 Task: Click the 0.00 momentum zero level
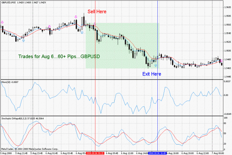coord(226,95)
